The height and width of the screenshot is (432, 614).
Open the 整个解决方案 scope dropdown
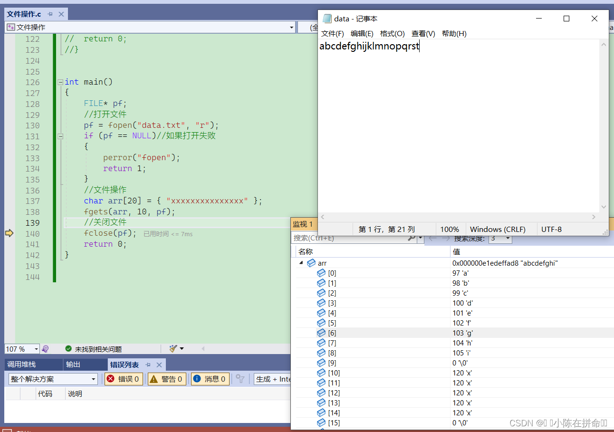[x=94, y=379]
